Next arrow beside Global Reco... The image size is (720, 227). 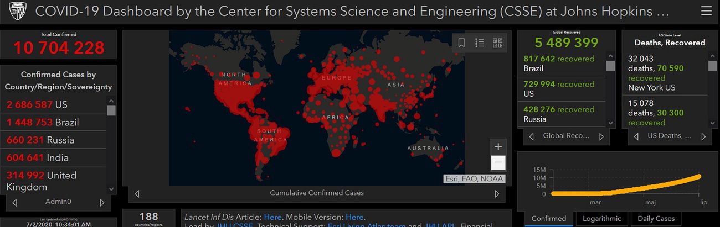click(x=601, y=136)
